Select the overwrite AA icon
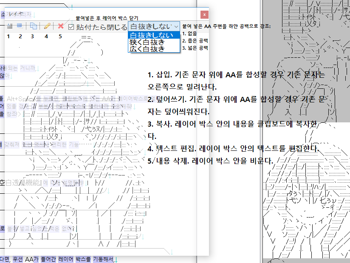Screen dimensions: 350x263 tap(20, 26)
